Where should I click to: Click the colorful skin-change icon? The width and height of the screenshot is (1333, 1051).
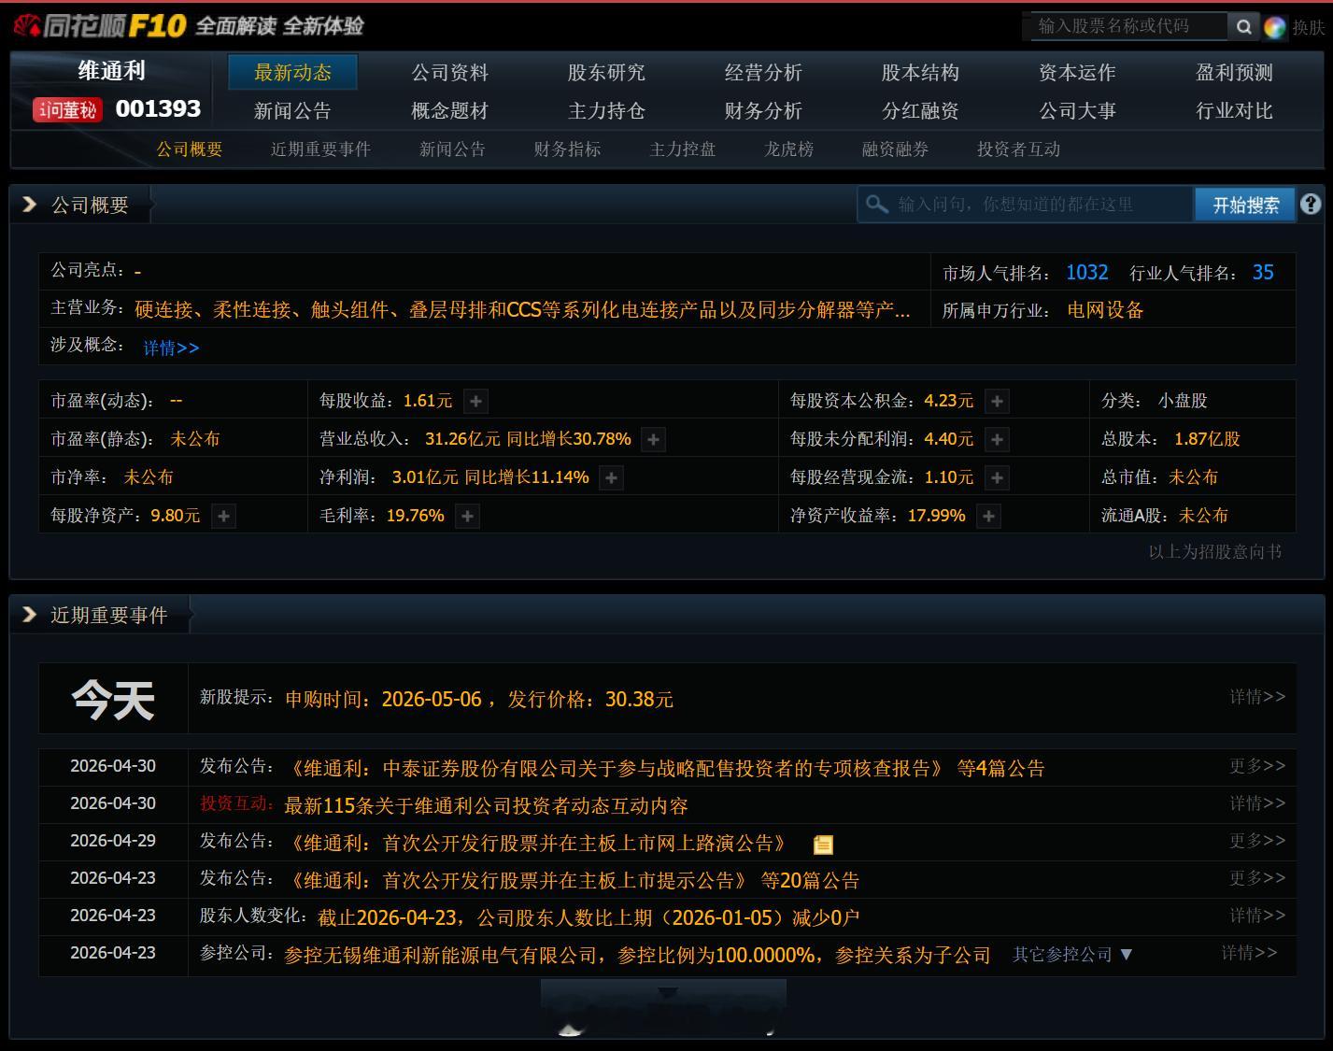(x=1275, y=27)
